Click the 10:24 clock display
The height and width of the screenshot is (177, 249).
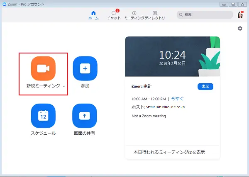click(x=172, y=55)
